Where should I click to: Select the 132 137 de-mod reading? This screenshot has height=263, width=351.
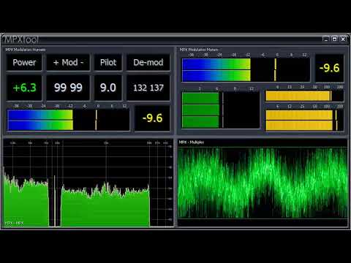click(148, 88)
